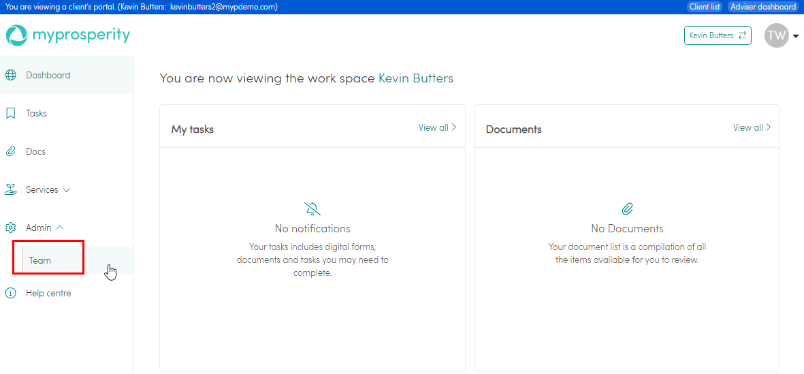Click the Docs paperclip icon
Screen dimensions: 804x374
click(11, 152)
